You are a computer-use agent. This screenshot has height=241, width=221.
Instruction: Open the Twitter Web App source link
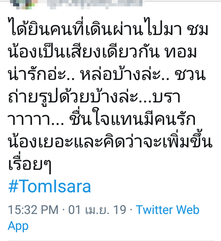click(103, 218)
